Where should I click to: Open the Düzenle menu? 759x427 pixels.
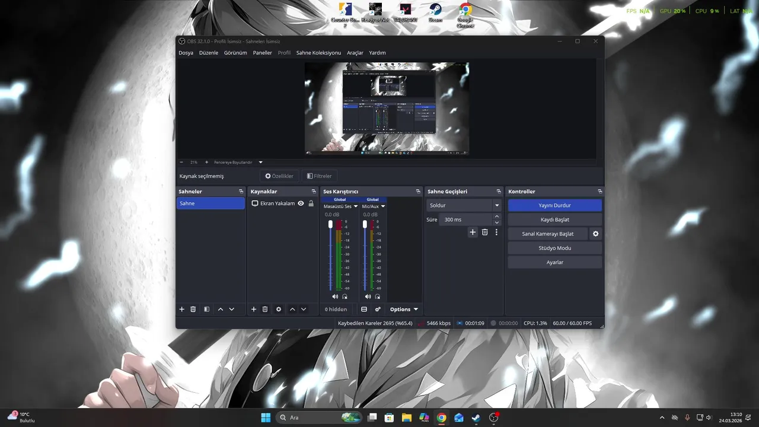pos(209,53)
